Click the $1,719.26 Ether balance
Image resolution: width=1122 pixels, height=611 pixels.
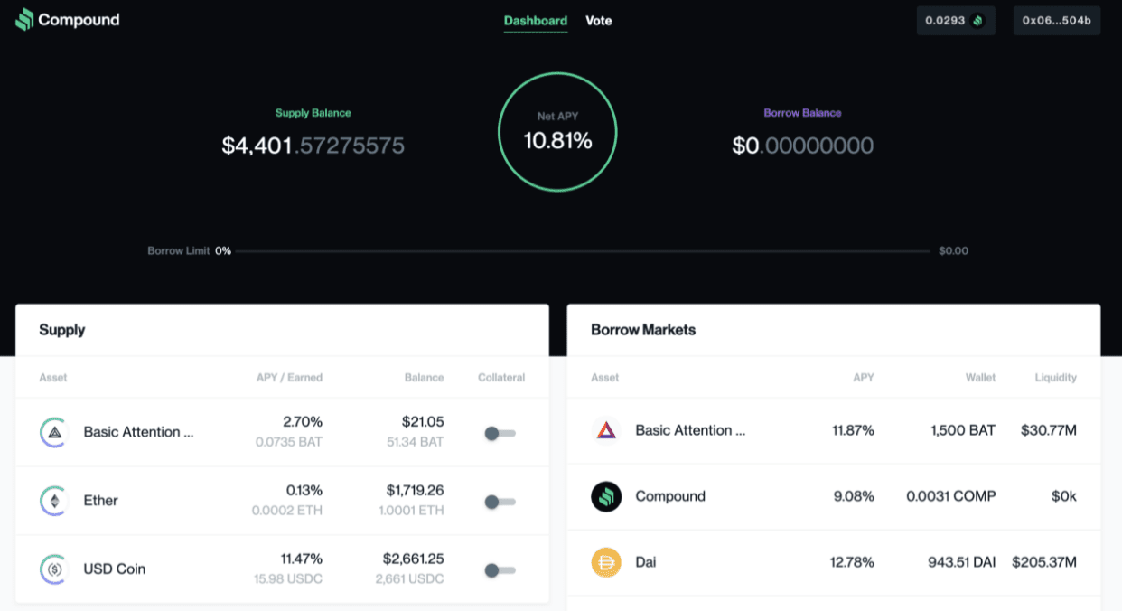[415, 490]
